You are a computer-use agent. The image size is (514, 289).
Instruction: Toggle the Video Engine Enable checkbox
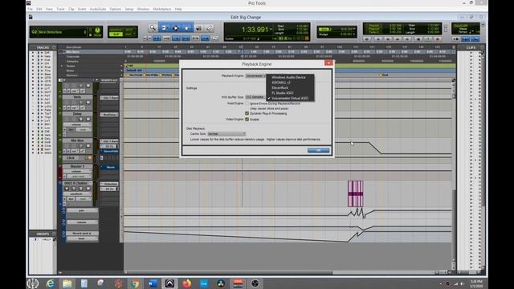coord(247,120)
